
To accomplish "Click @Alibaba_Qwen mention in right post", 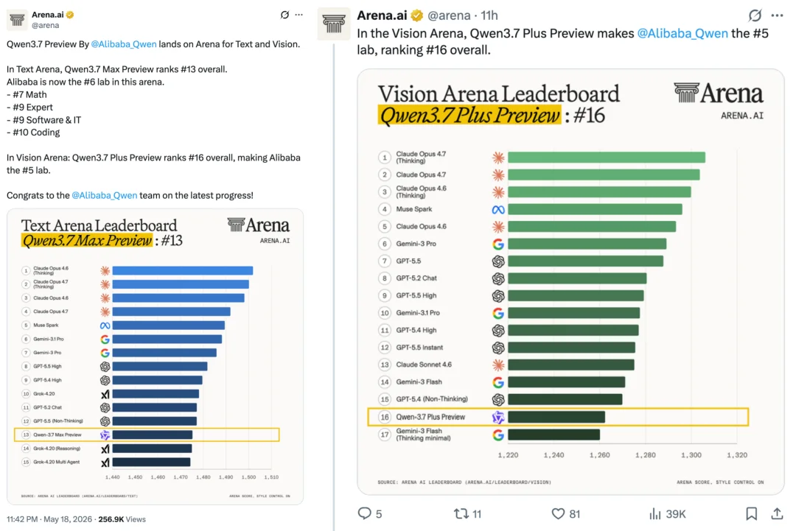I will point(682,33).
